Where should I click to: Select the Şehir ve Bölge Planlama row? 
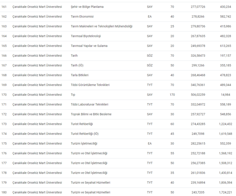pos(87,7)
